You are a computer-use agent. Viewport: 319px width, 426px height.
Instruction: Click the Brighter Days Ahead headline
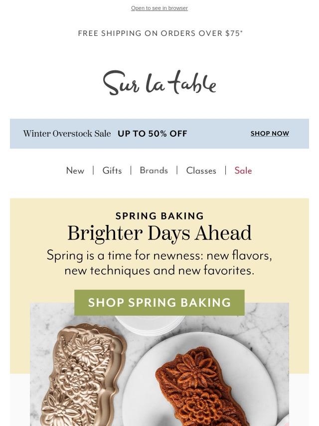[x=159, y=233]
